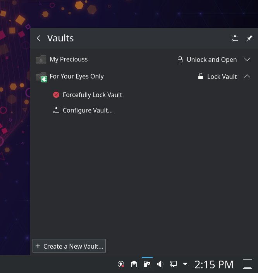Screen dimensions: 258x273
Task: Open the clipboard tray icon
Action: (x=134, y=264)
